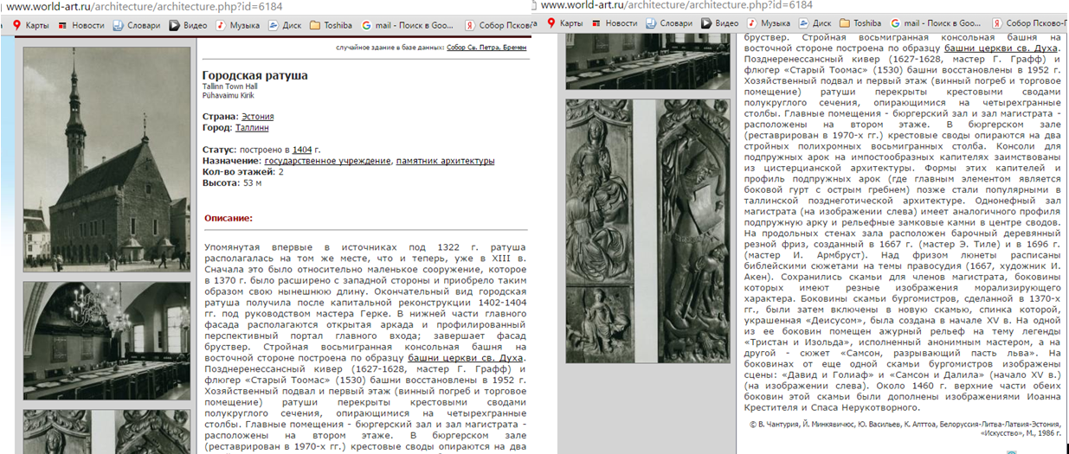Open the Карты bookmark in the left browser window
1069x454 pixels.
pyautogui.click(x=30, y=25)
